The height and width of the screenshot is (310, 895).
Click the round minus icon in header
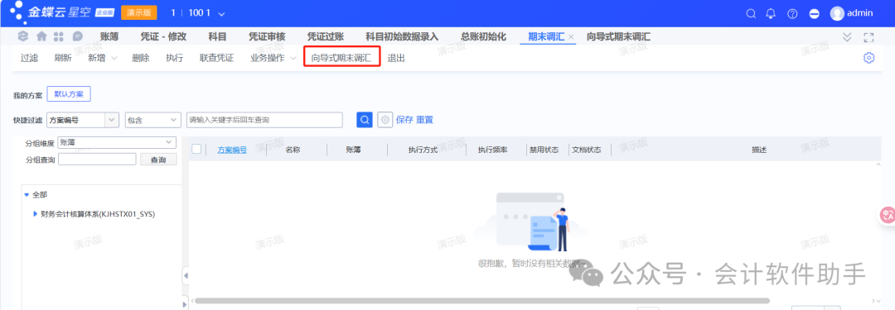point(815,14)
